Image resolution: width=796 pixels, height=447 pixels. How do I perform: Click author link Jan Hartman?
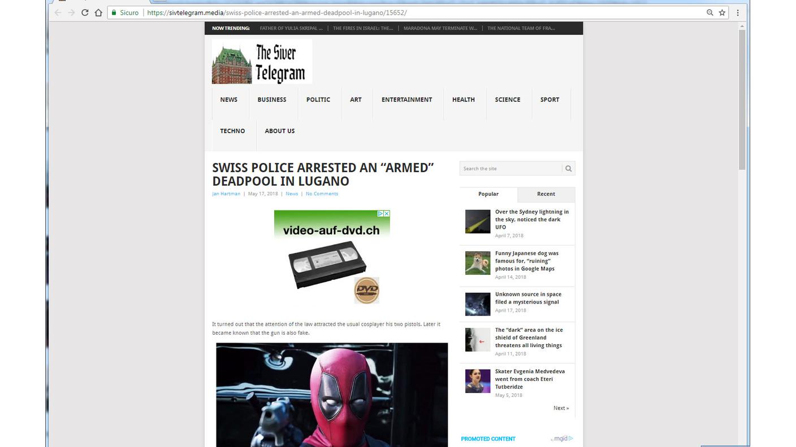226,194
